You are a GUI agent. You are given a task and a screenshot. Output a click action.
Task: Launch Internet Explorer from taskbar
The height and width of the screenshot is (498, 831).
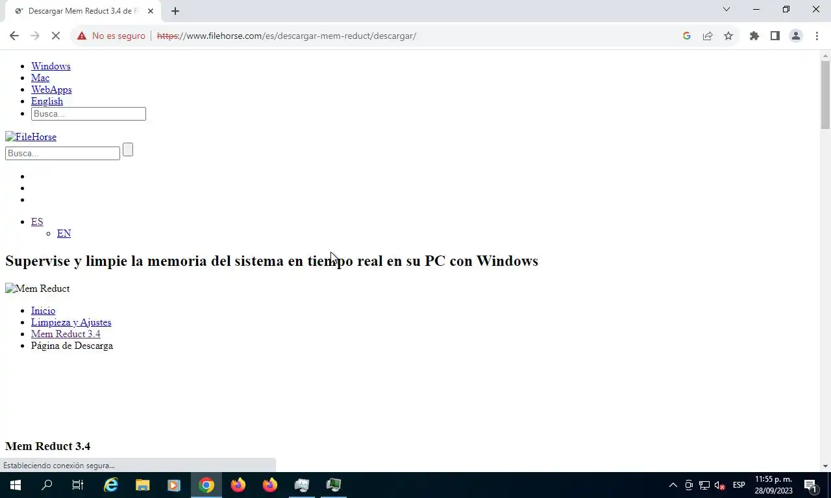pyautogui.click(x=112, y=485)
